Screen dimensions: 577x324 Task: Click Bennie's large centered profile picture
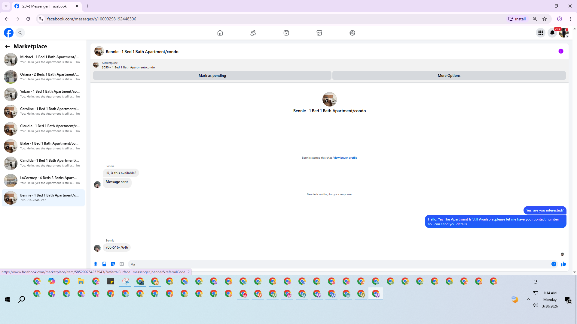point(329,99)
